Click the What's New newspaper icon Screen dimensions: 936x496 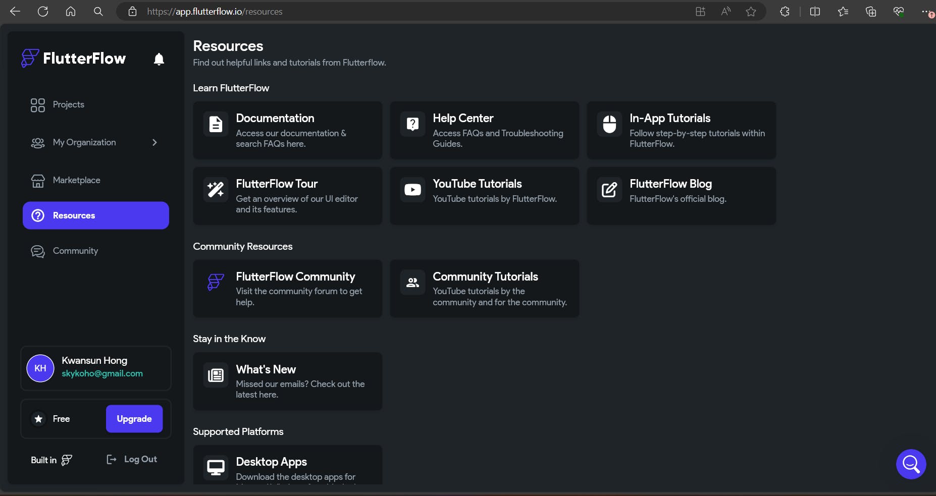(216, 375)
